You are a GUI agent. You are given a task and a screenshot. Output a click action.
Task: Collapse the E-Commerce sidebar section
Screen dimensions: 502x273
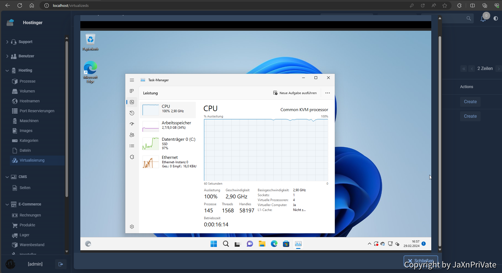[x=7, y=204]
